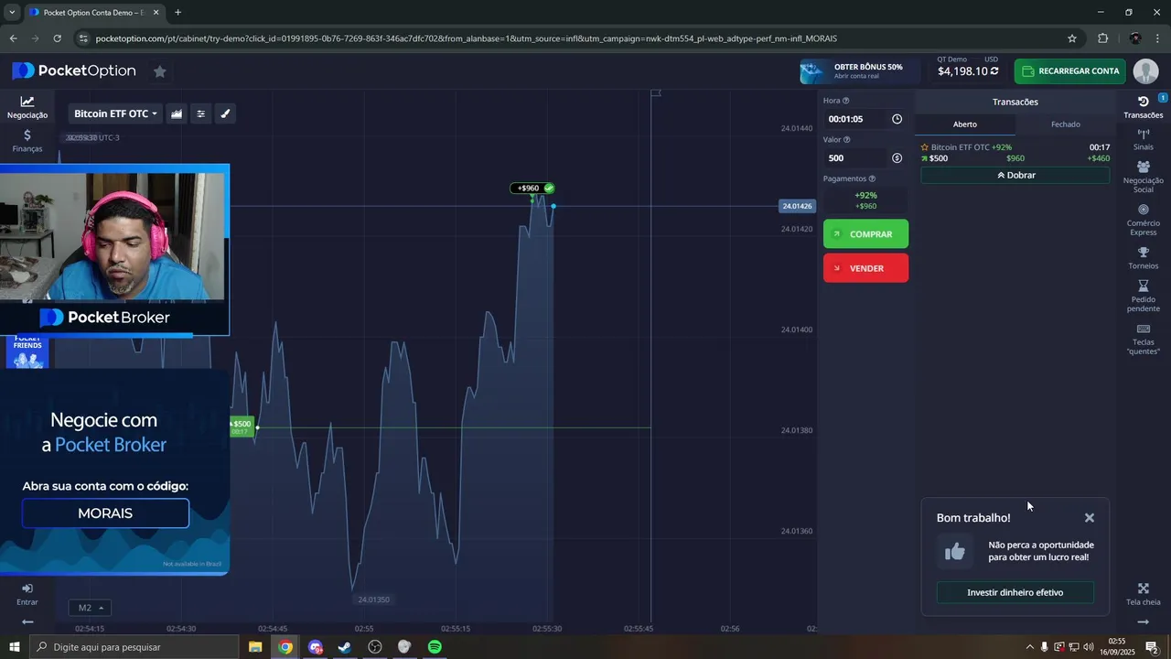The image size is (1171, 659).
Task: Open Steam from the taskbar
Action: (x=345, y=647)
